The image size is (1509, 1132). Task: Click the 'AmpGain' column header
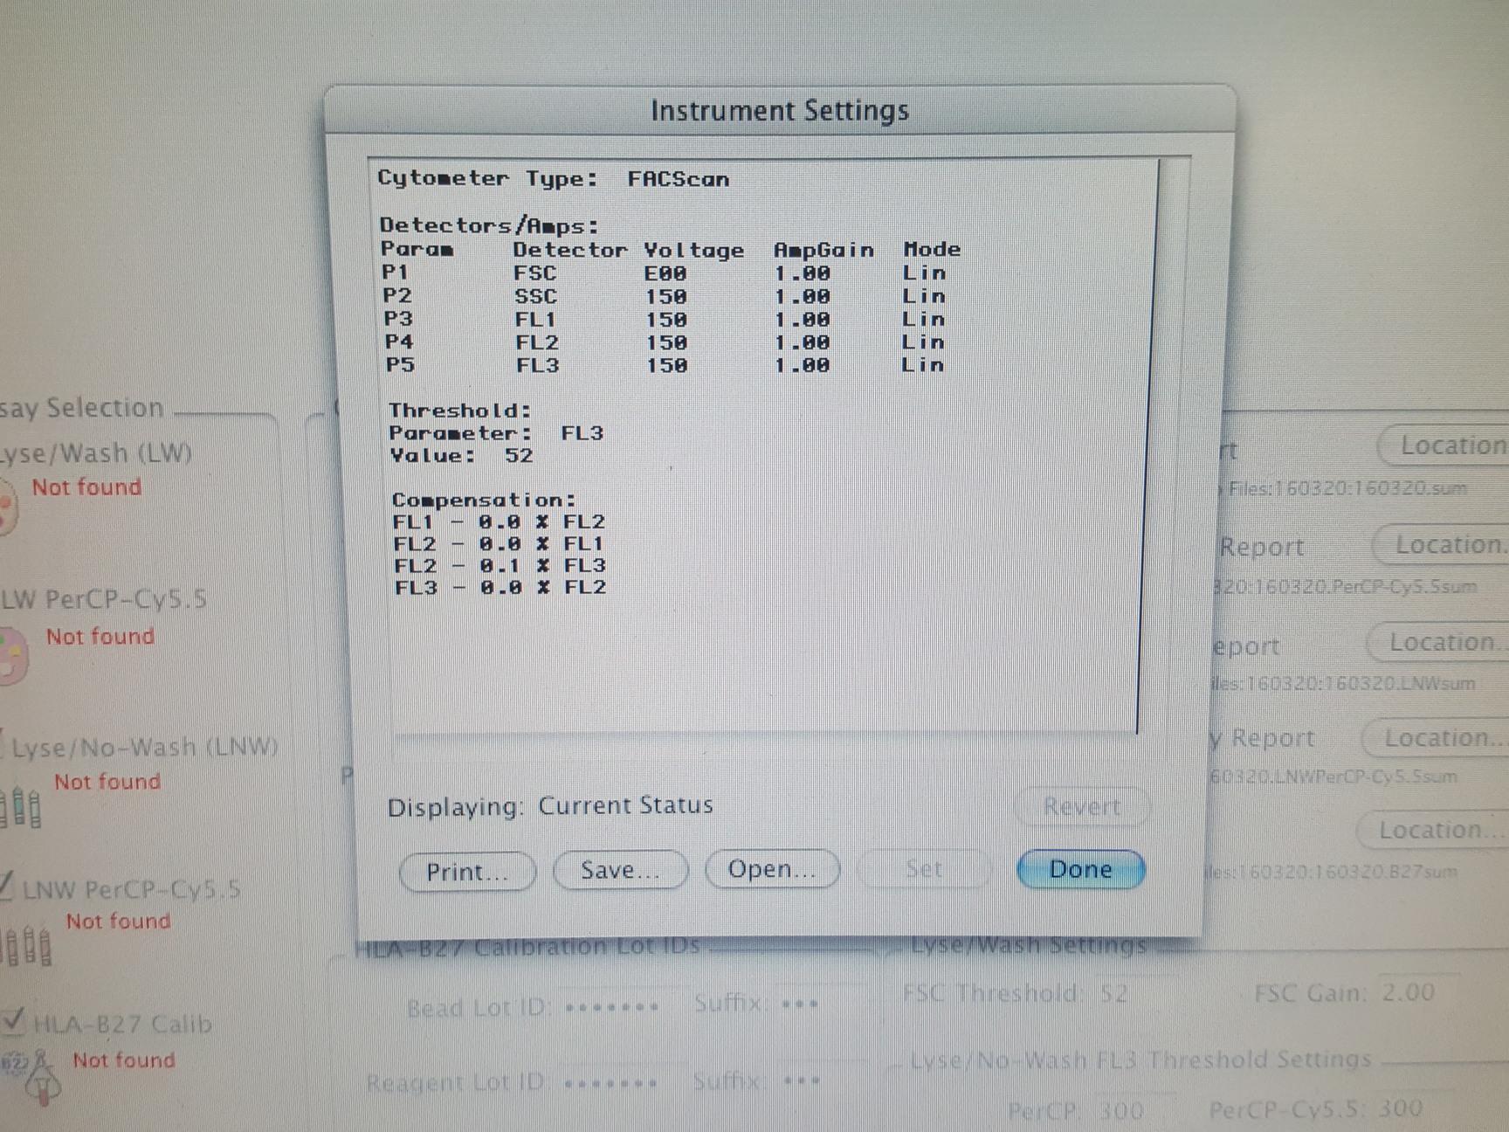(823, 250)
